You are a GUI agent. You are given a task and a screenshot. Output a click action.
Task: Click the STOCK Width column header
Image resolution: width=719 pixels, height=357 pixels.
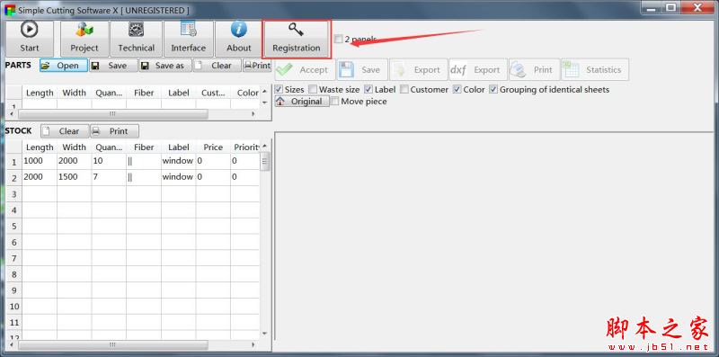[x=75, y=147]
